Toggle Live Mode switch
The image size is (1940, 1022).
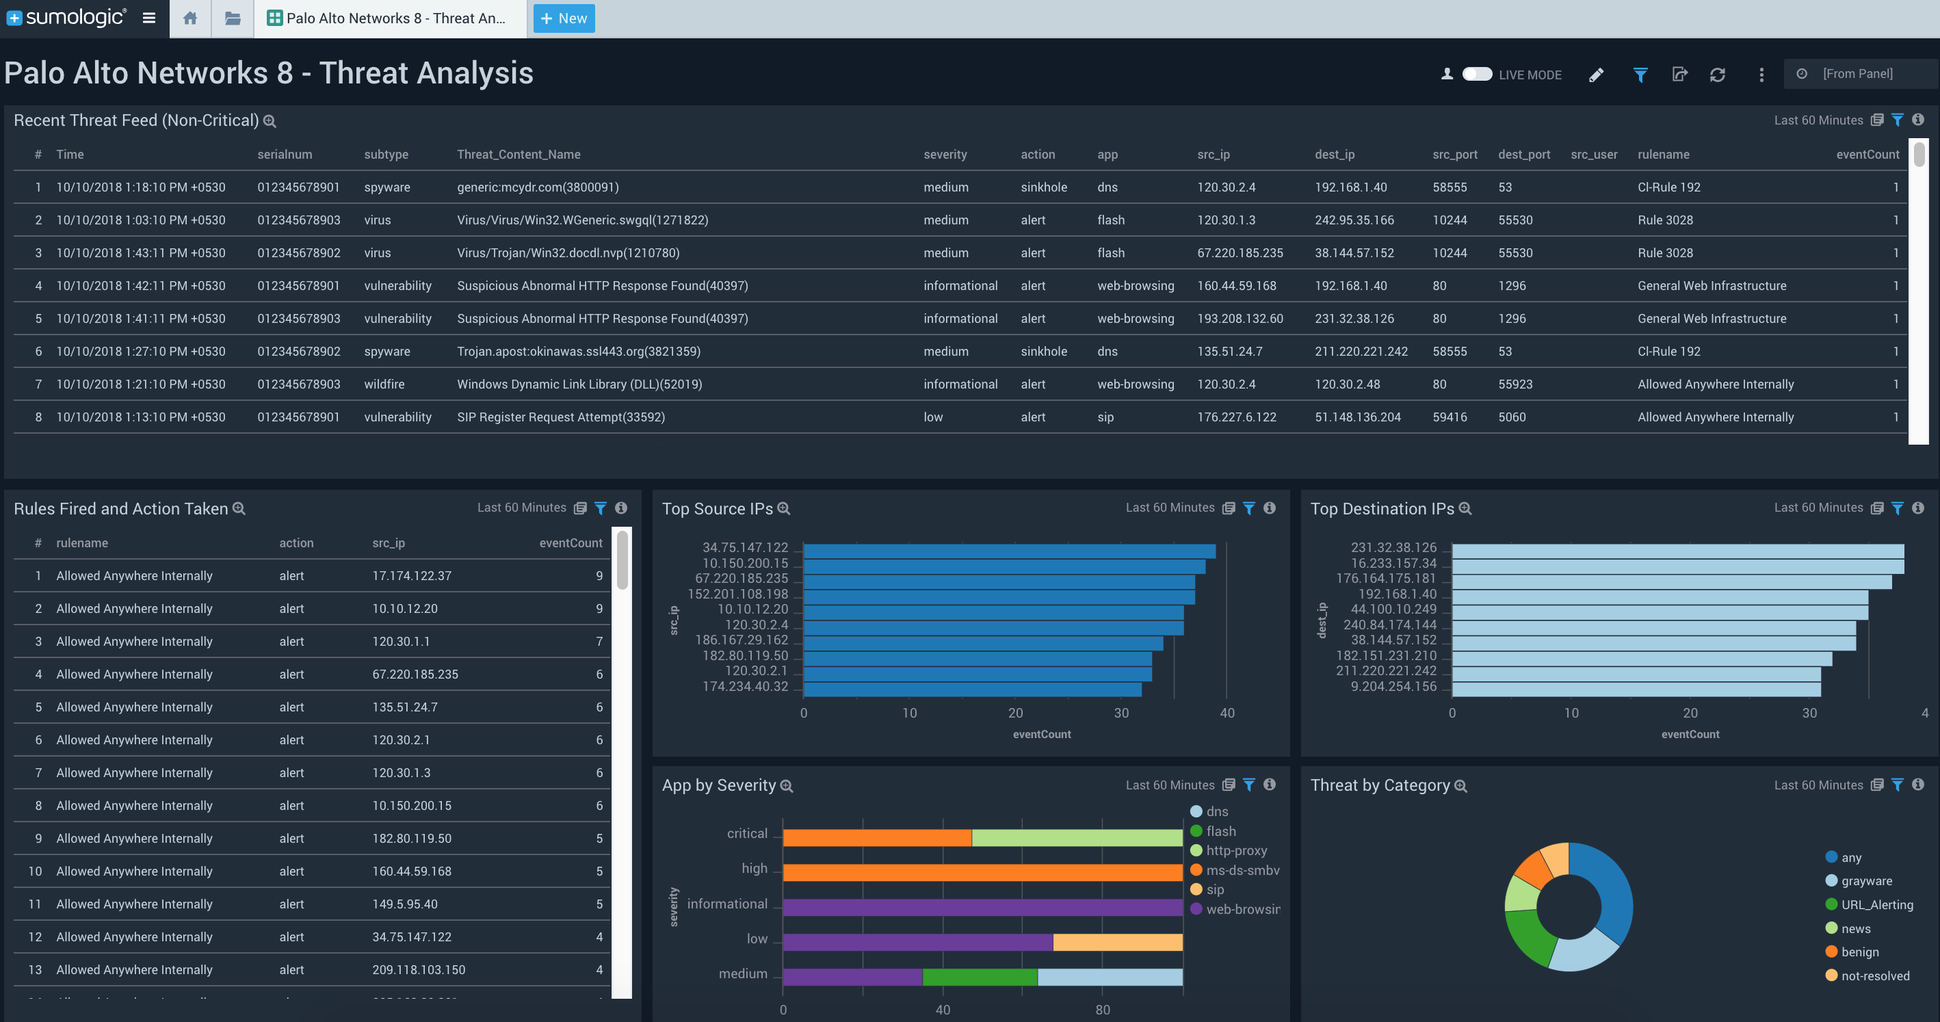tap(1477, 74)
